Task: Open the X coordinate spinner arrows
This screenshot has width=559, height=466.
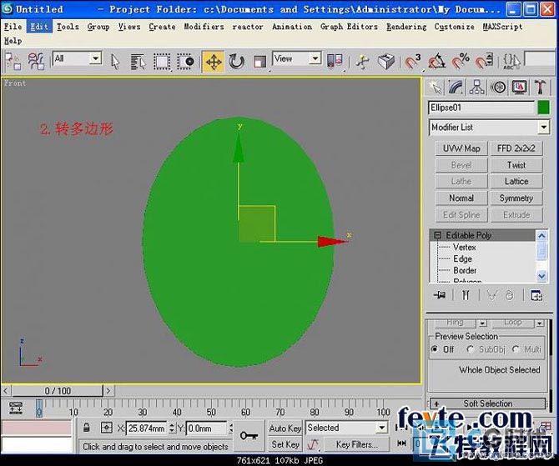Action: [x=172, y=428]
